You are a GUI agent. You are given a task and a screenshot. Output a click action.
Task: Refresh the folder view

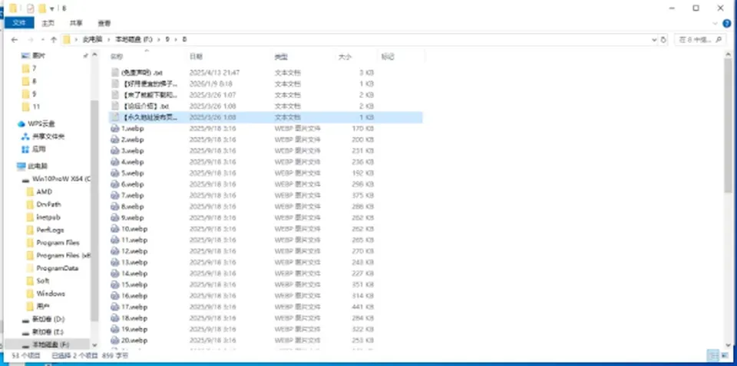(x=663, y=40)
